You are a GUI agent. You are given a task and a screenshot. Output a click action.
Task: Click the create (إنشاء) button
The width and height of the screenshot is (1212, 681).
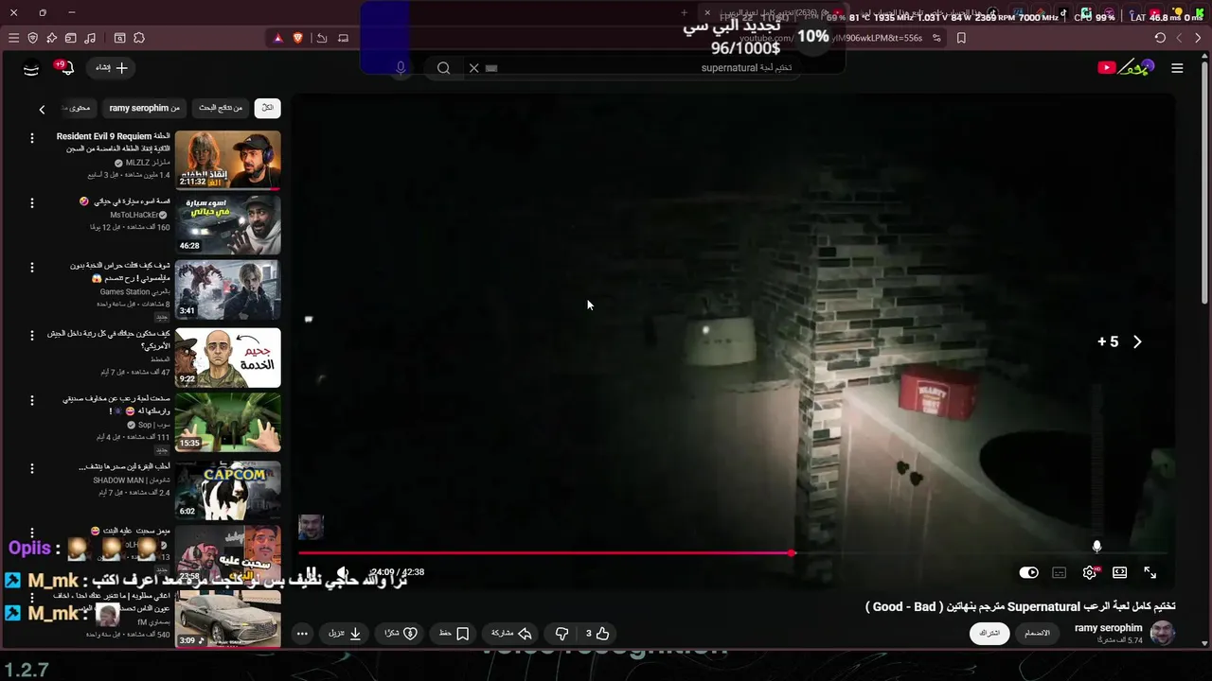(x=111, y=68)
